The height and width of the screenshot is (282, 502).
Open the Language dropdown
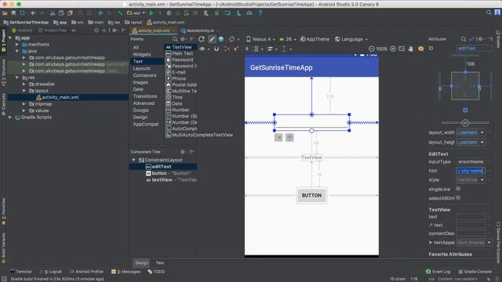(351, 39)
